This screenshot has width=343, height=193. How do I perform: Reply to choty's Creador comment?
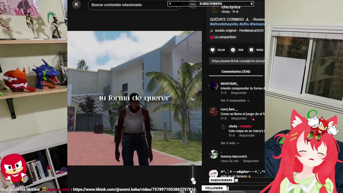pyautogui.click(x=247, y=135)
